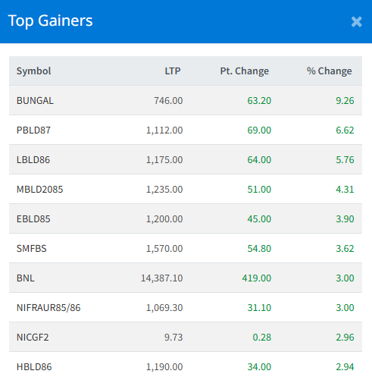Sort by % Change column header
This screenshot has height=377, width=372.
pyautogui.click(x=329, y=71)
